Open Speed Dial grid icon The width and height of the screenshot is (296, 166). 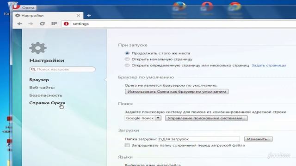(x=54, y=24)
